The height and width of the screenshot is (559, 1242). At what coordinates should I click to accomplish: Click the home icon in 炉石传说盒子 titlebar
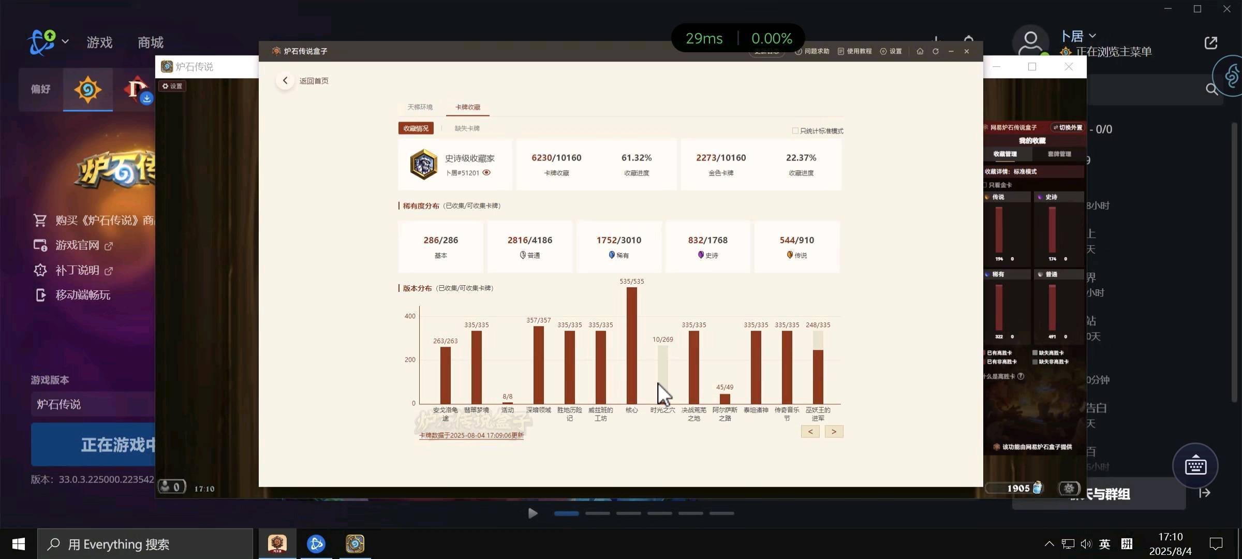920,51
